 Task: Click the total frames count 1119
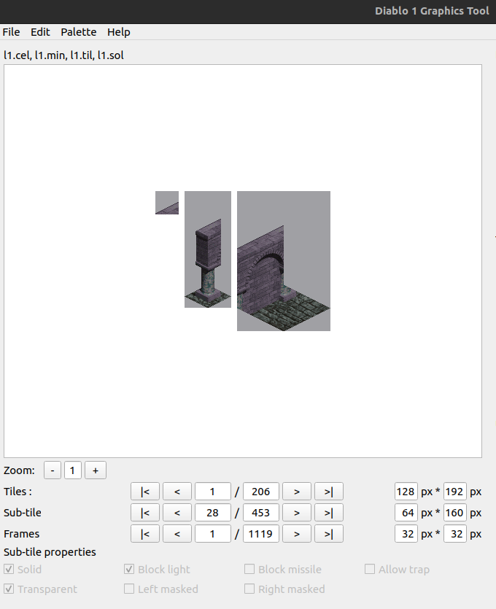[x=261, y=534]
